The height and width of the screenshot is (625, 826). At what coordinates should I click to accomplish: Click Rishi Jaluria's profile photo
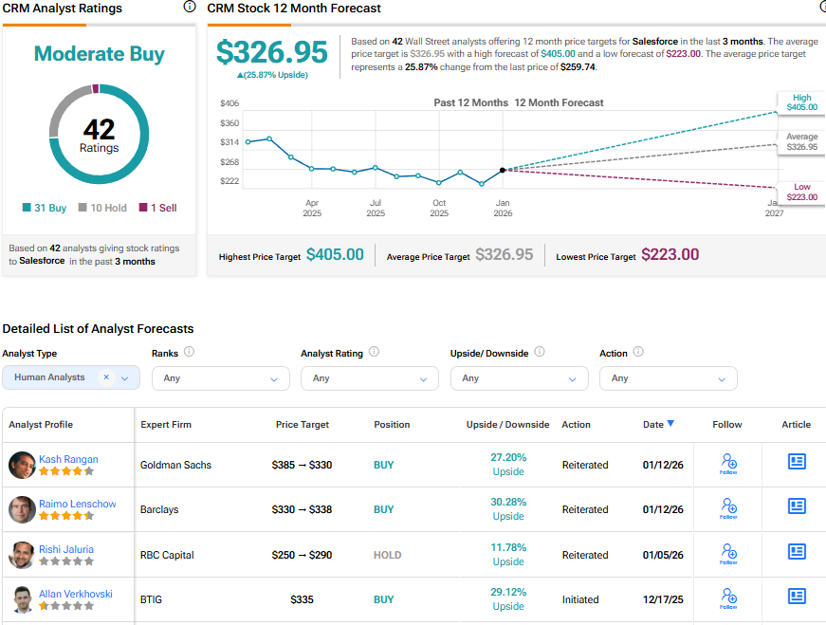tap(22, 555)
